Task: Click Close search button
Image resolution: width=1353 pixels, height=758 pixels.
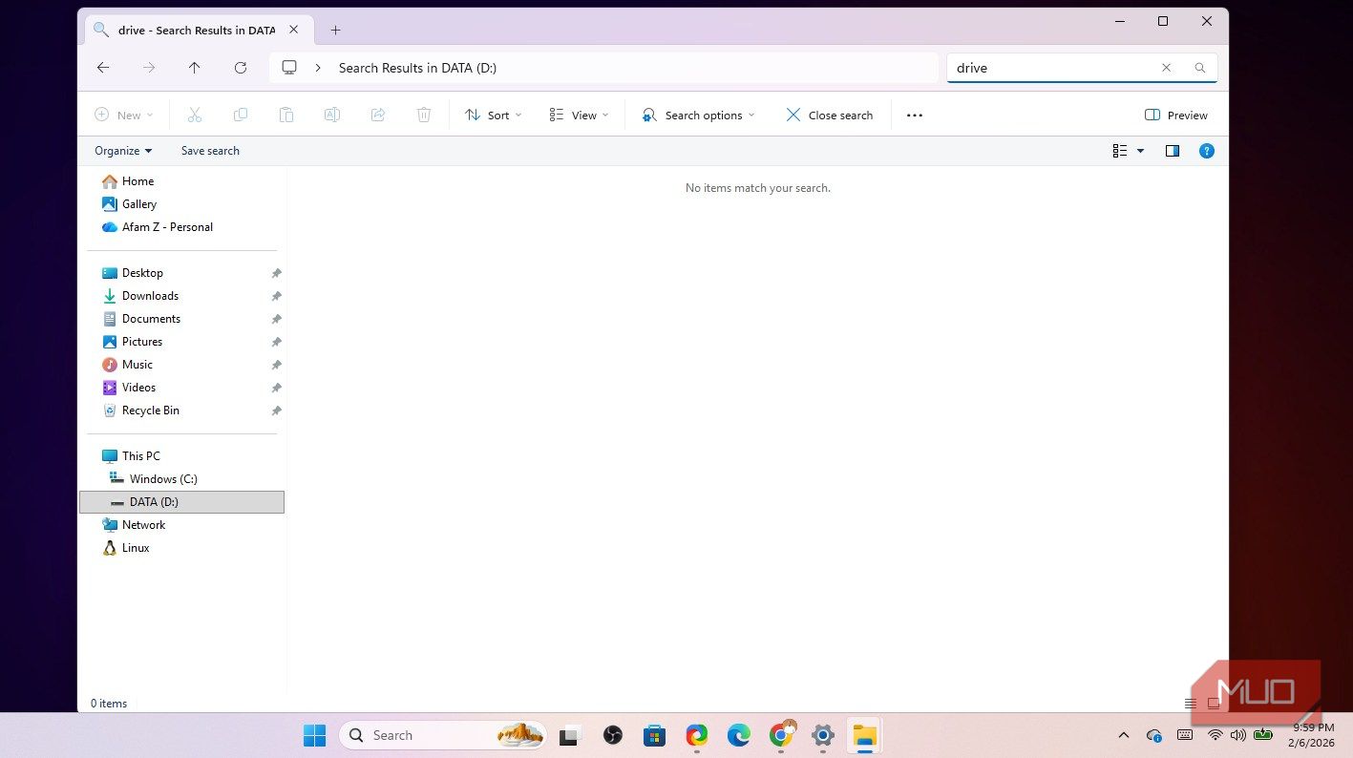Action: tap(830, 116)
